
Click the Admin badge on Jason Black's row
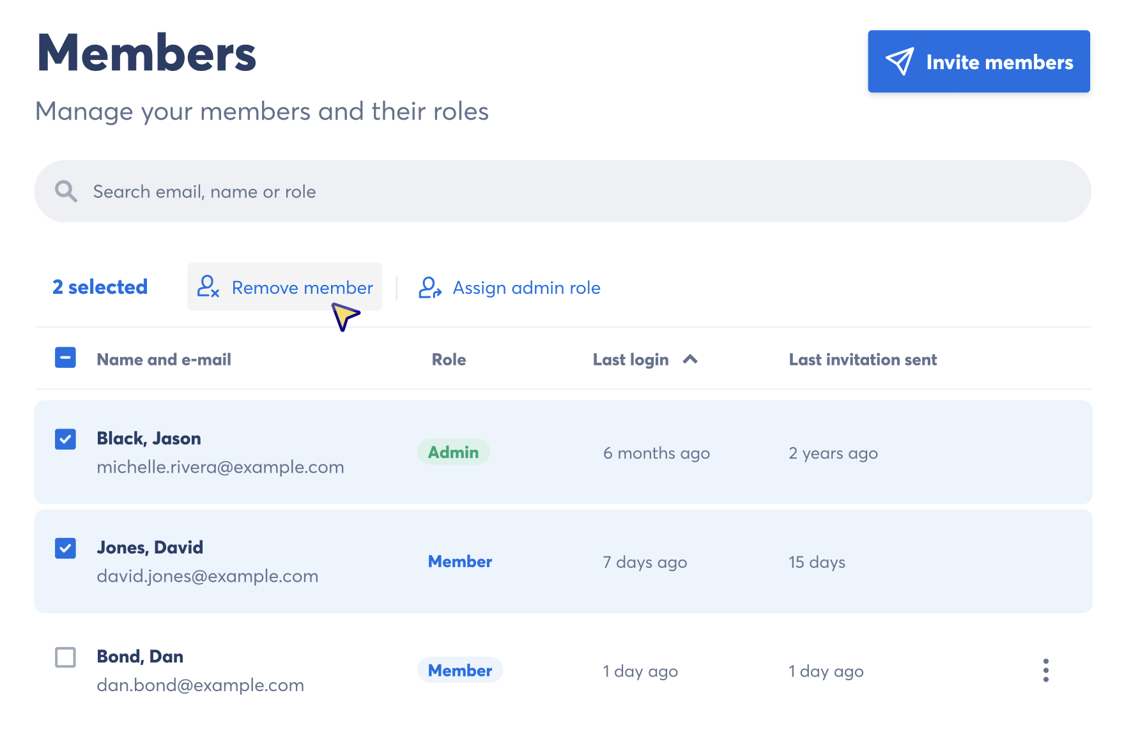point(454,452)
